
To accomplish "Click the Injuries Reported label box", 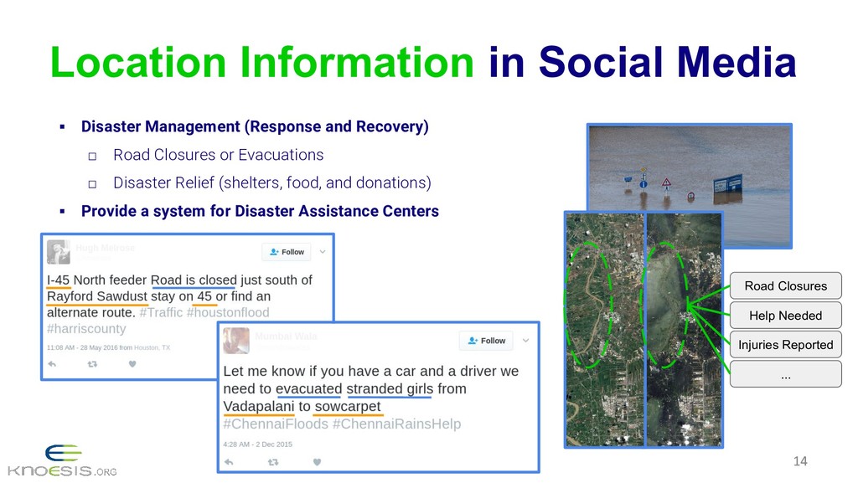I will [x=785, y=345].
